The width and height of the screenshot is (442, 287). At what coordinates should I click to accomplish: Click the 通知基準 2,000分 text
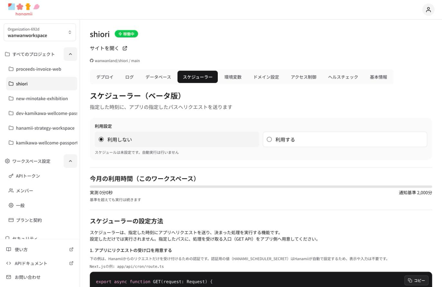[x=416, y=193]
